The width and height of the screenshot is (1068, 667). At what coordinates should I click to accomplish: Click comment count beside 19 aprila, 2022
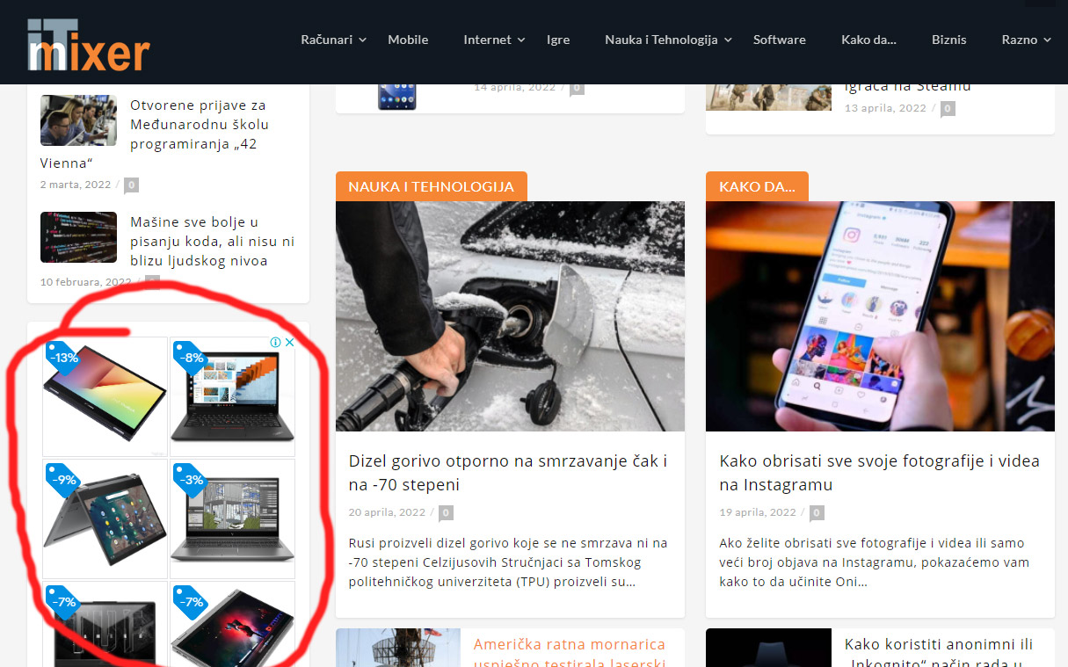point(817,512)
